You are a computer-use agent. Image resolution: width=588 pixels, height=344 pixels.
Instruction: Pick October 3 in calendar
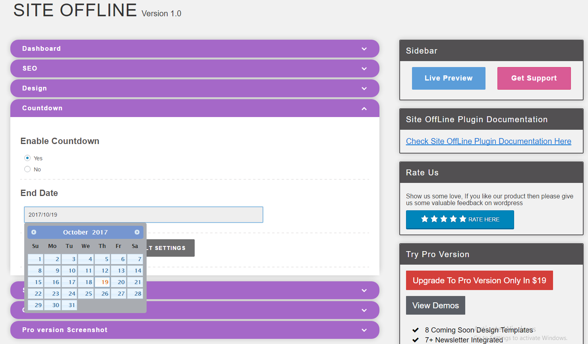click(x=69, y=259)
